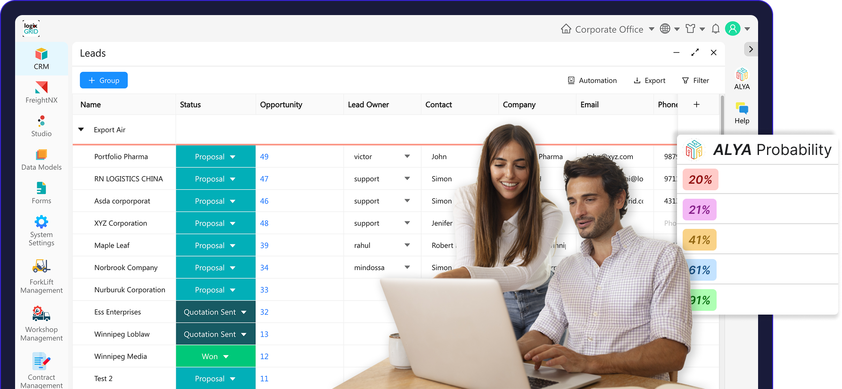Open opportunity 32 link
This screenshot has height=389, width=842.
[264, 312]
